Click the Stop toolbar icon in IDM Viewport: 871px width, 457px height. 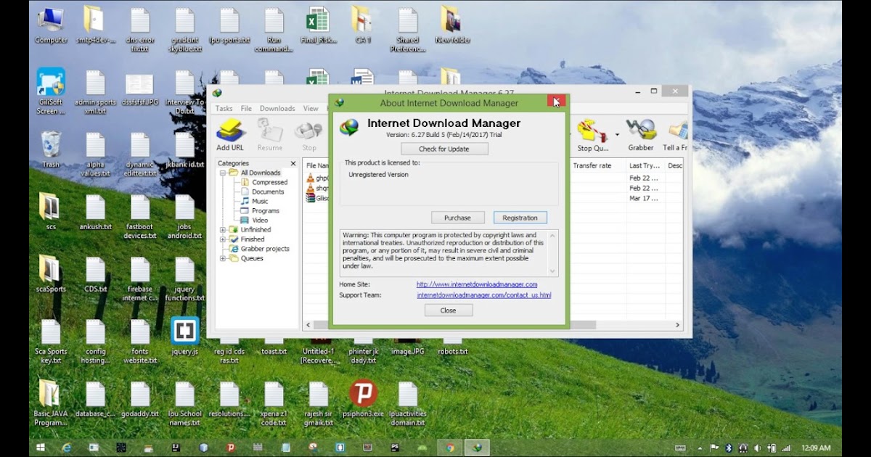(308, 134)
